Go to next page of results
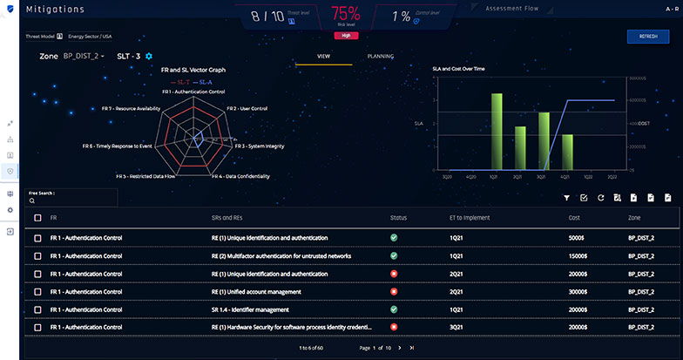Viewport: 683px width, 360px height. (x=400, y=348)
